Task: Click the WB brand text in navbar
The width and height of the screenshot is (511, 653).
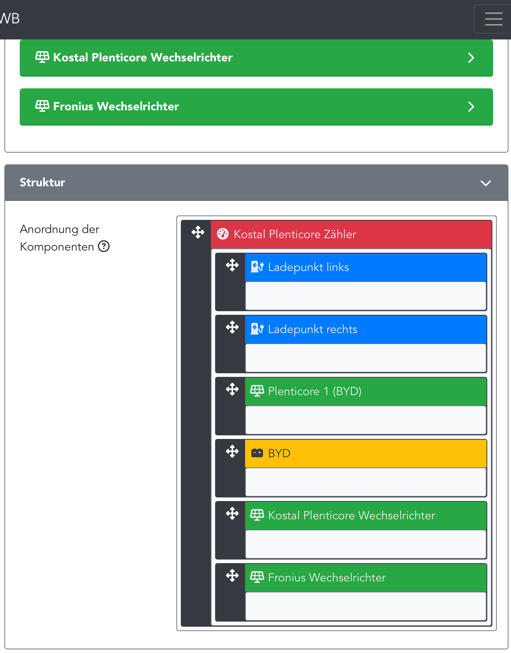Action: [10, 18]
